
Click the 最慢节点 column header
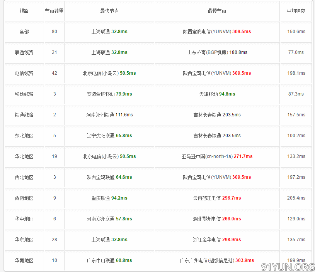[217, 11]
